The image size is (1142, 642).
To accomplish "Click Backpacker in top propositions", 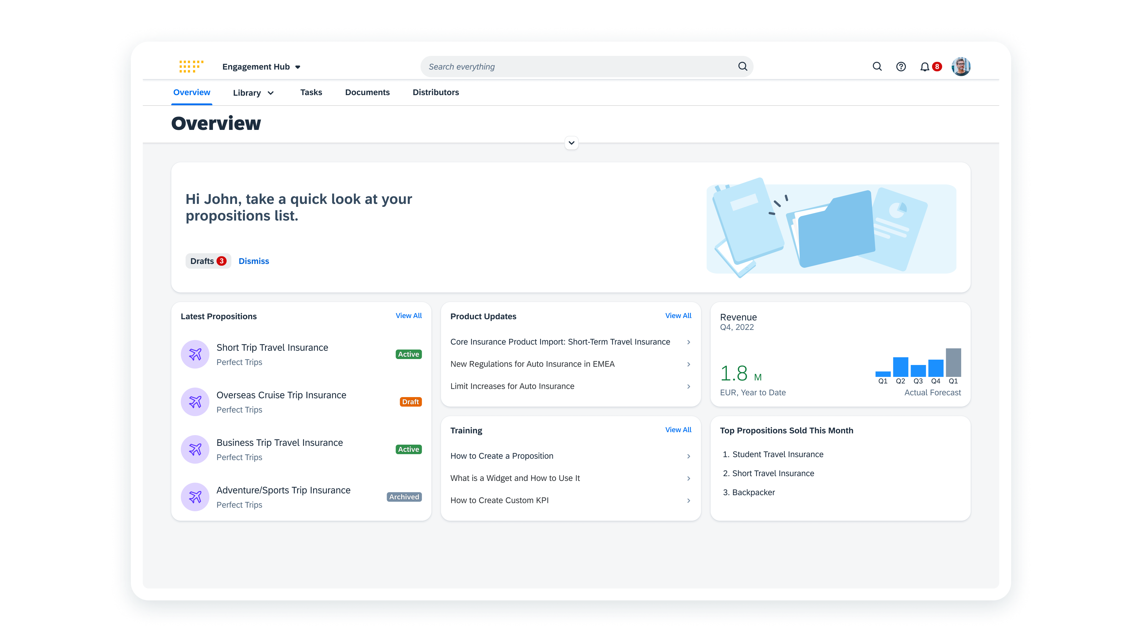I will pyautogui.click(x=753, y=493).
